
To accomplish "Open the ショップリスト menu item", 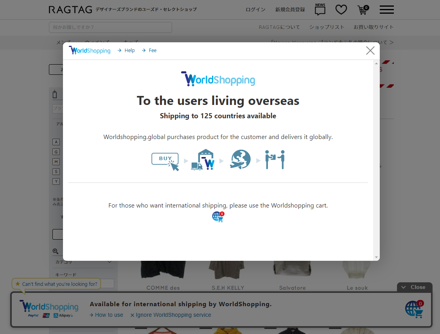I will (x=327, y=27).
